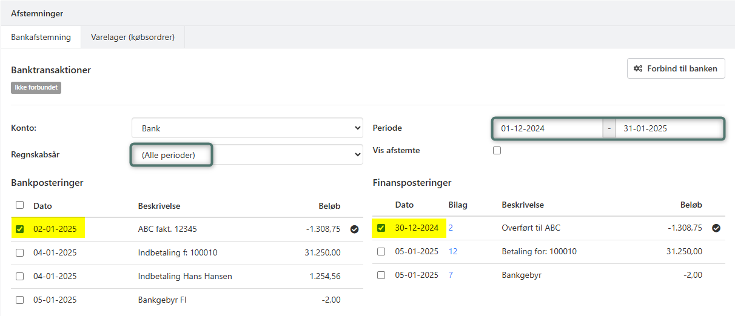
Task: Toggle the Vis afstemte checkbox
Action: pyautogui.click(x=497, y=150)
